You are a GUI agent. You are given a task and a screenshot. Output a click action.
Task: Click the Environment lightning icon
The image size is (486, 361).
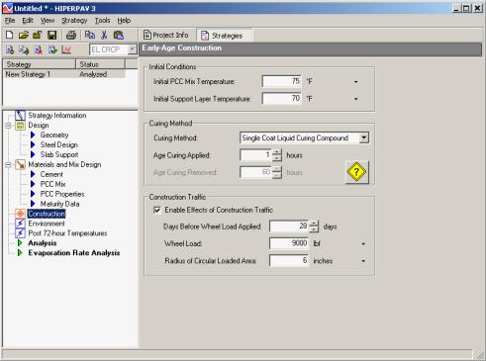(x=20, y=224)
